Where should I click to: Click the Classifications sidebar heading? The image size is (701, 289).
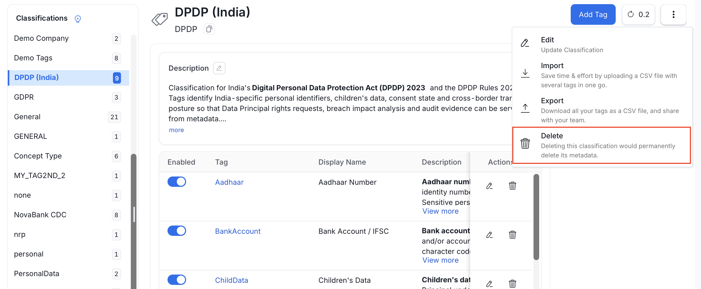pos(42,18)
